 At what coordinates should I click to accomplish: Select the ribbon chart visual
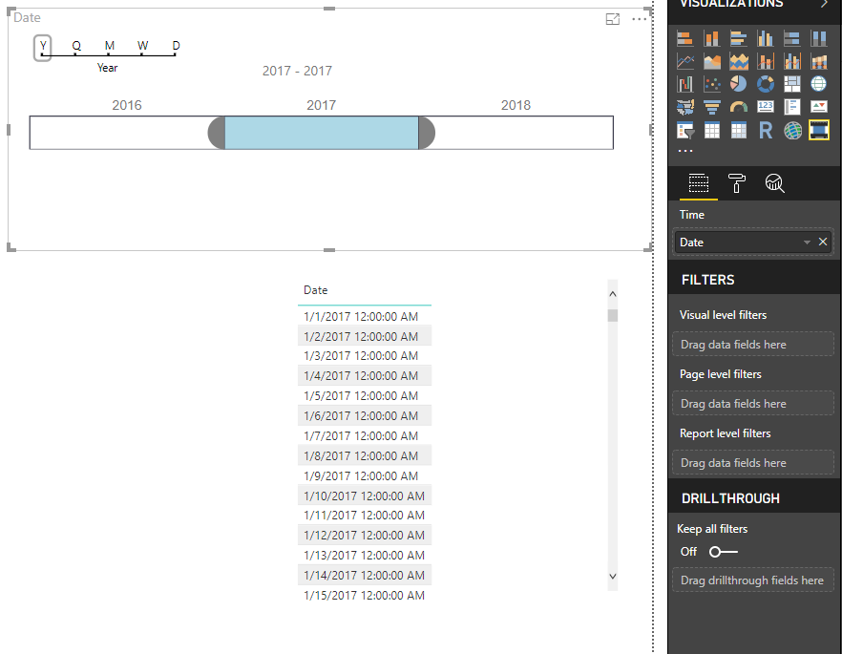pos(819,61)
